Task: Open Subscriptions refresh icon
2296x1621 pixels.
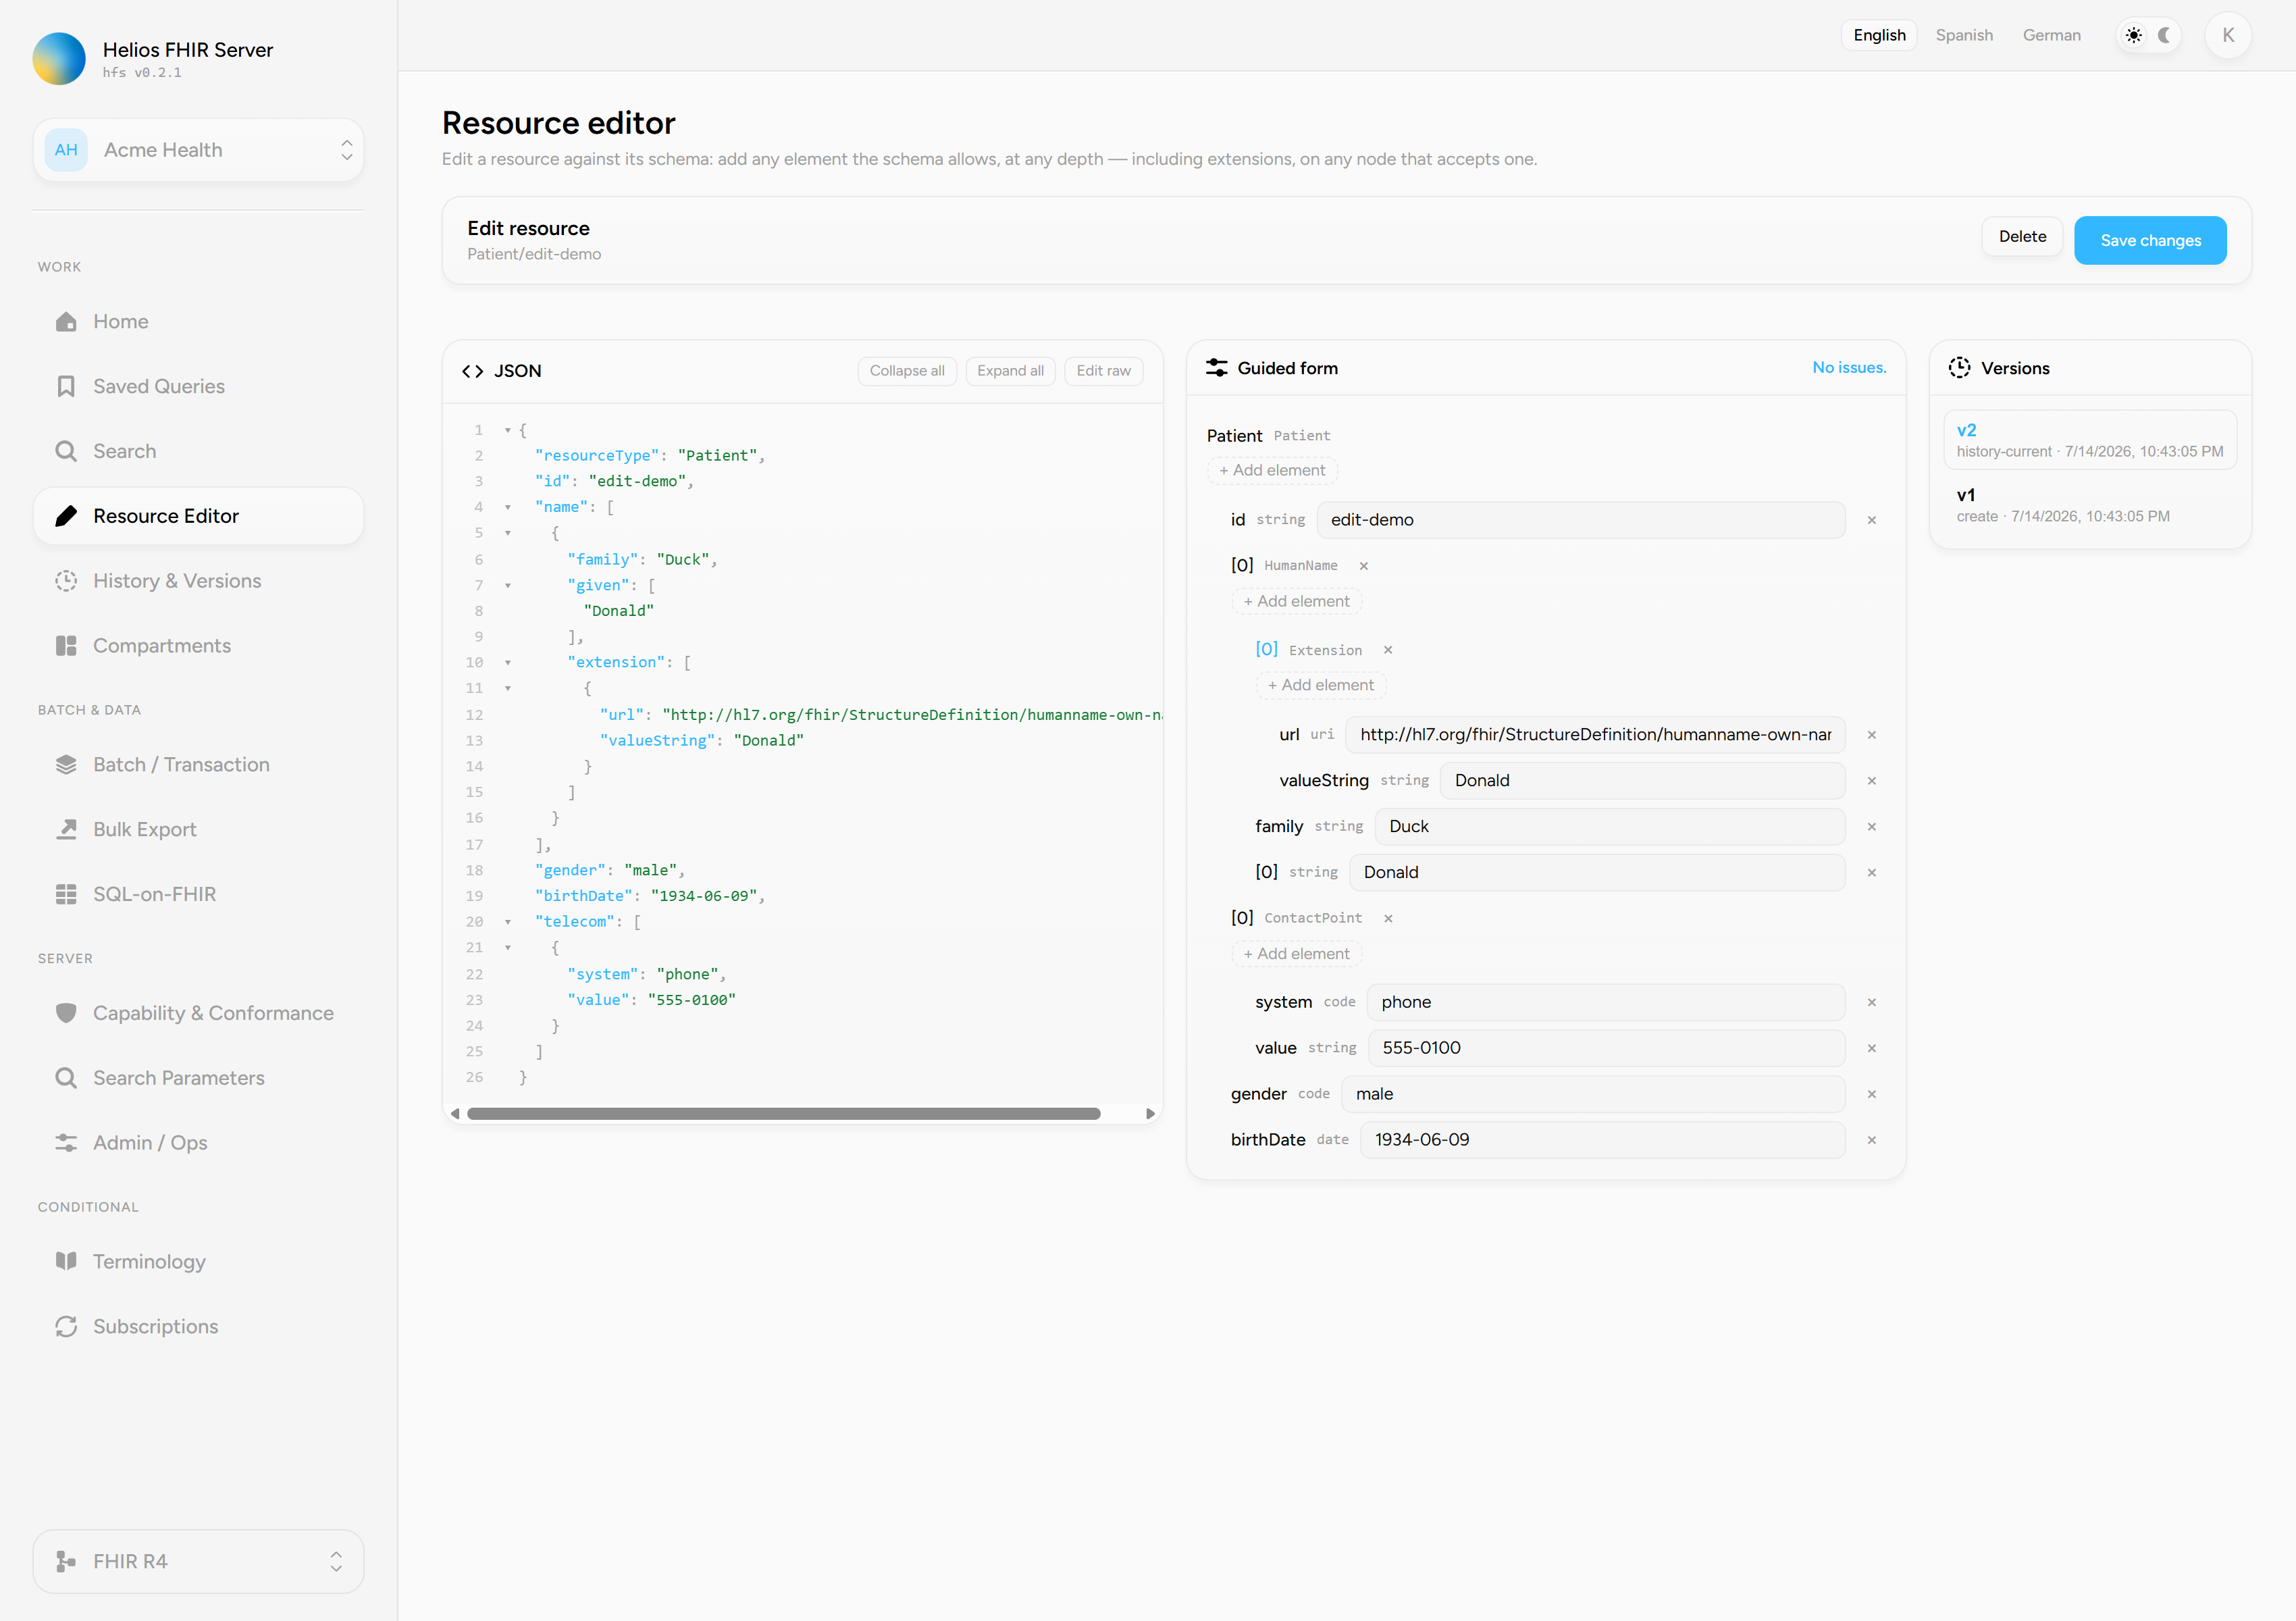Action: pyautogui.click(x=66, y=1327)
